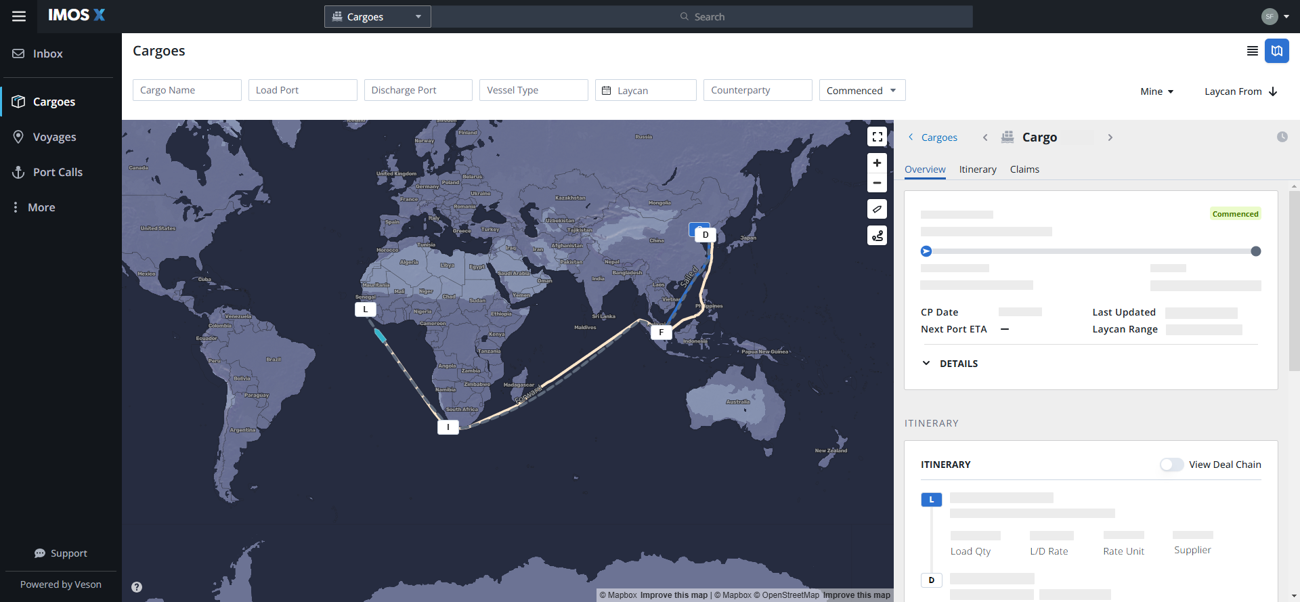The width and height of the screenshot is (1300, 602).
Task: Open the Commenced status dropdown
Action: pos(861,91)
